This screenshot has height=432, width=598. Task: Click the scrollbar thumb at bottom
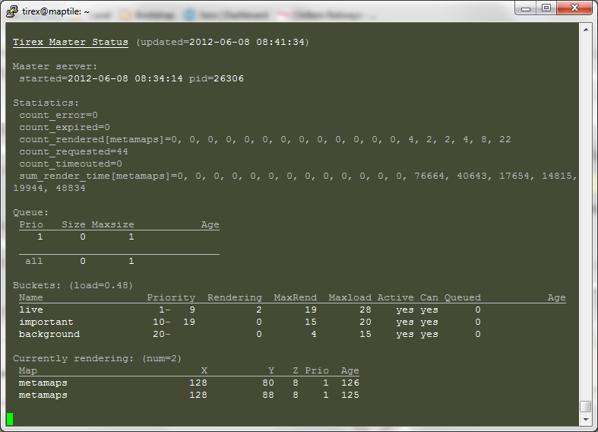(585, 406)
